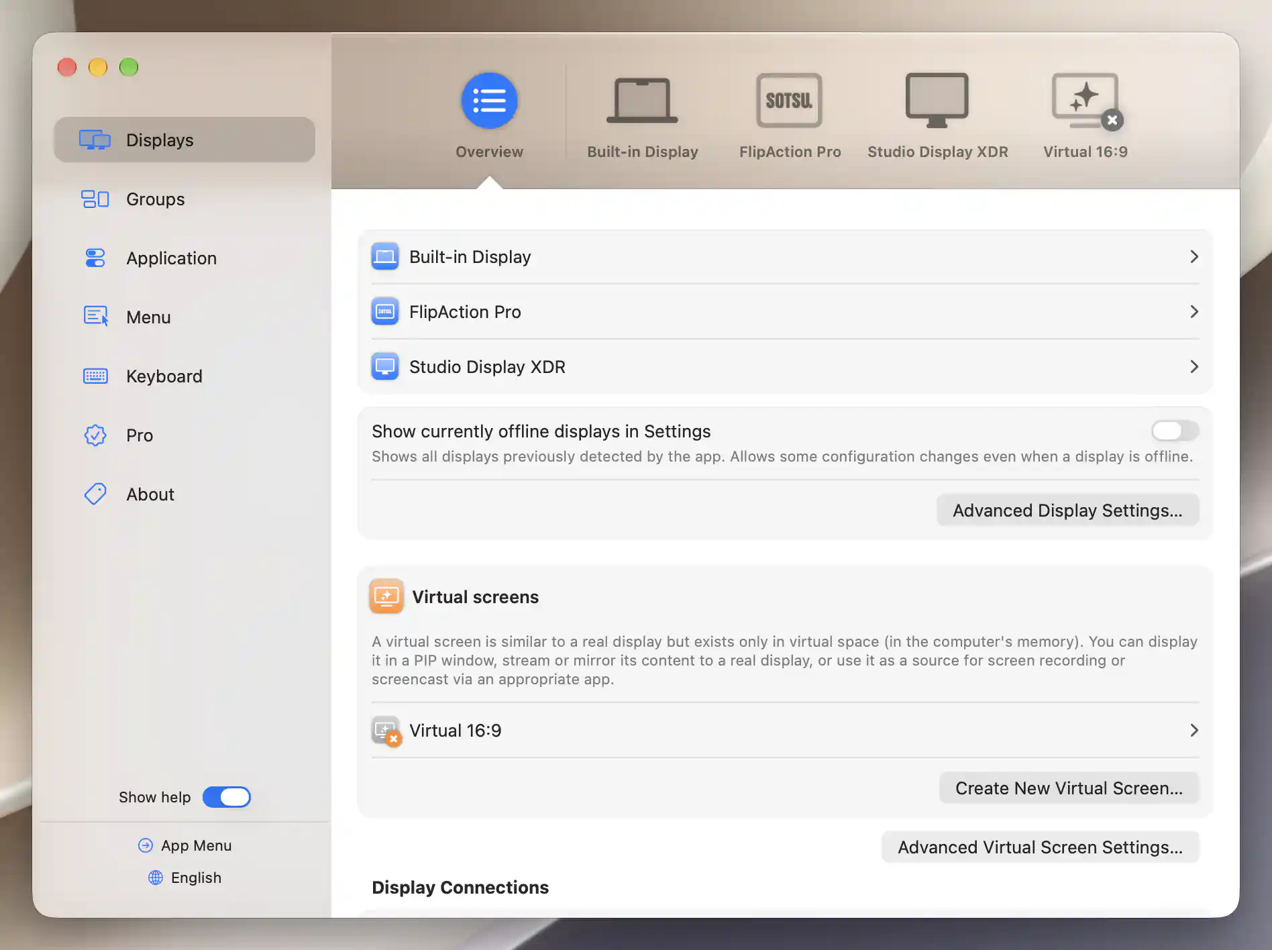The image size is (1272, 950).
Task: Expand the Virtual 16:9 row chevron
Action: (x=1194, y=731)
